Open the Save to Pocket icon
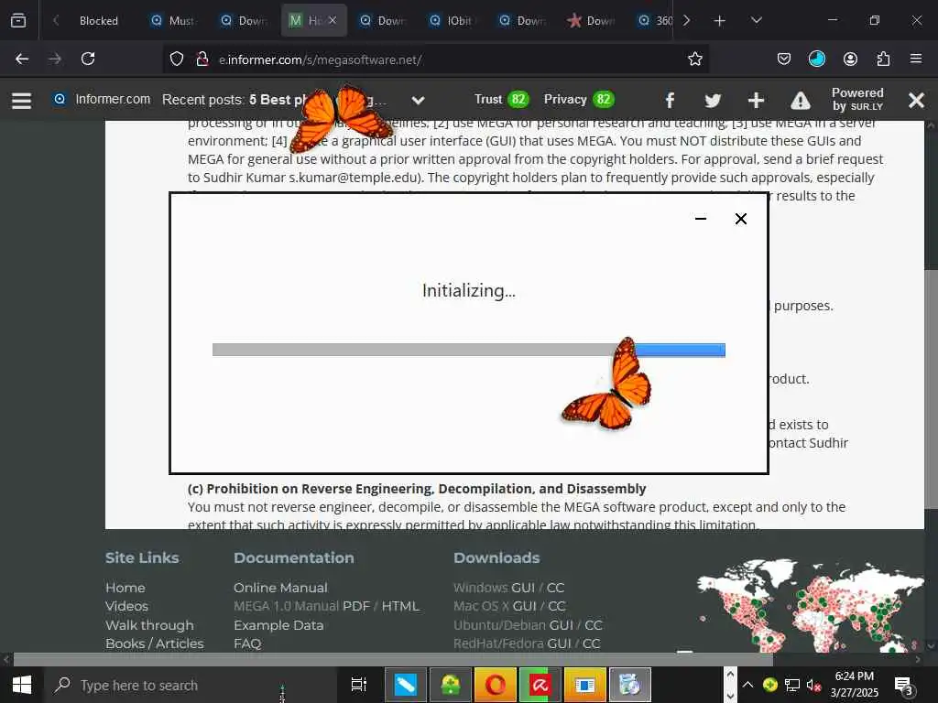Viewport: 938px width, 703px height. point(784,59)
